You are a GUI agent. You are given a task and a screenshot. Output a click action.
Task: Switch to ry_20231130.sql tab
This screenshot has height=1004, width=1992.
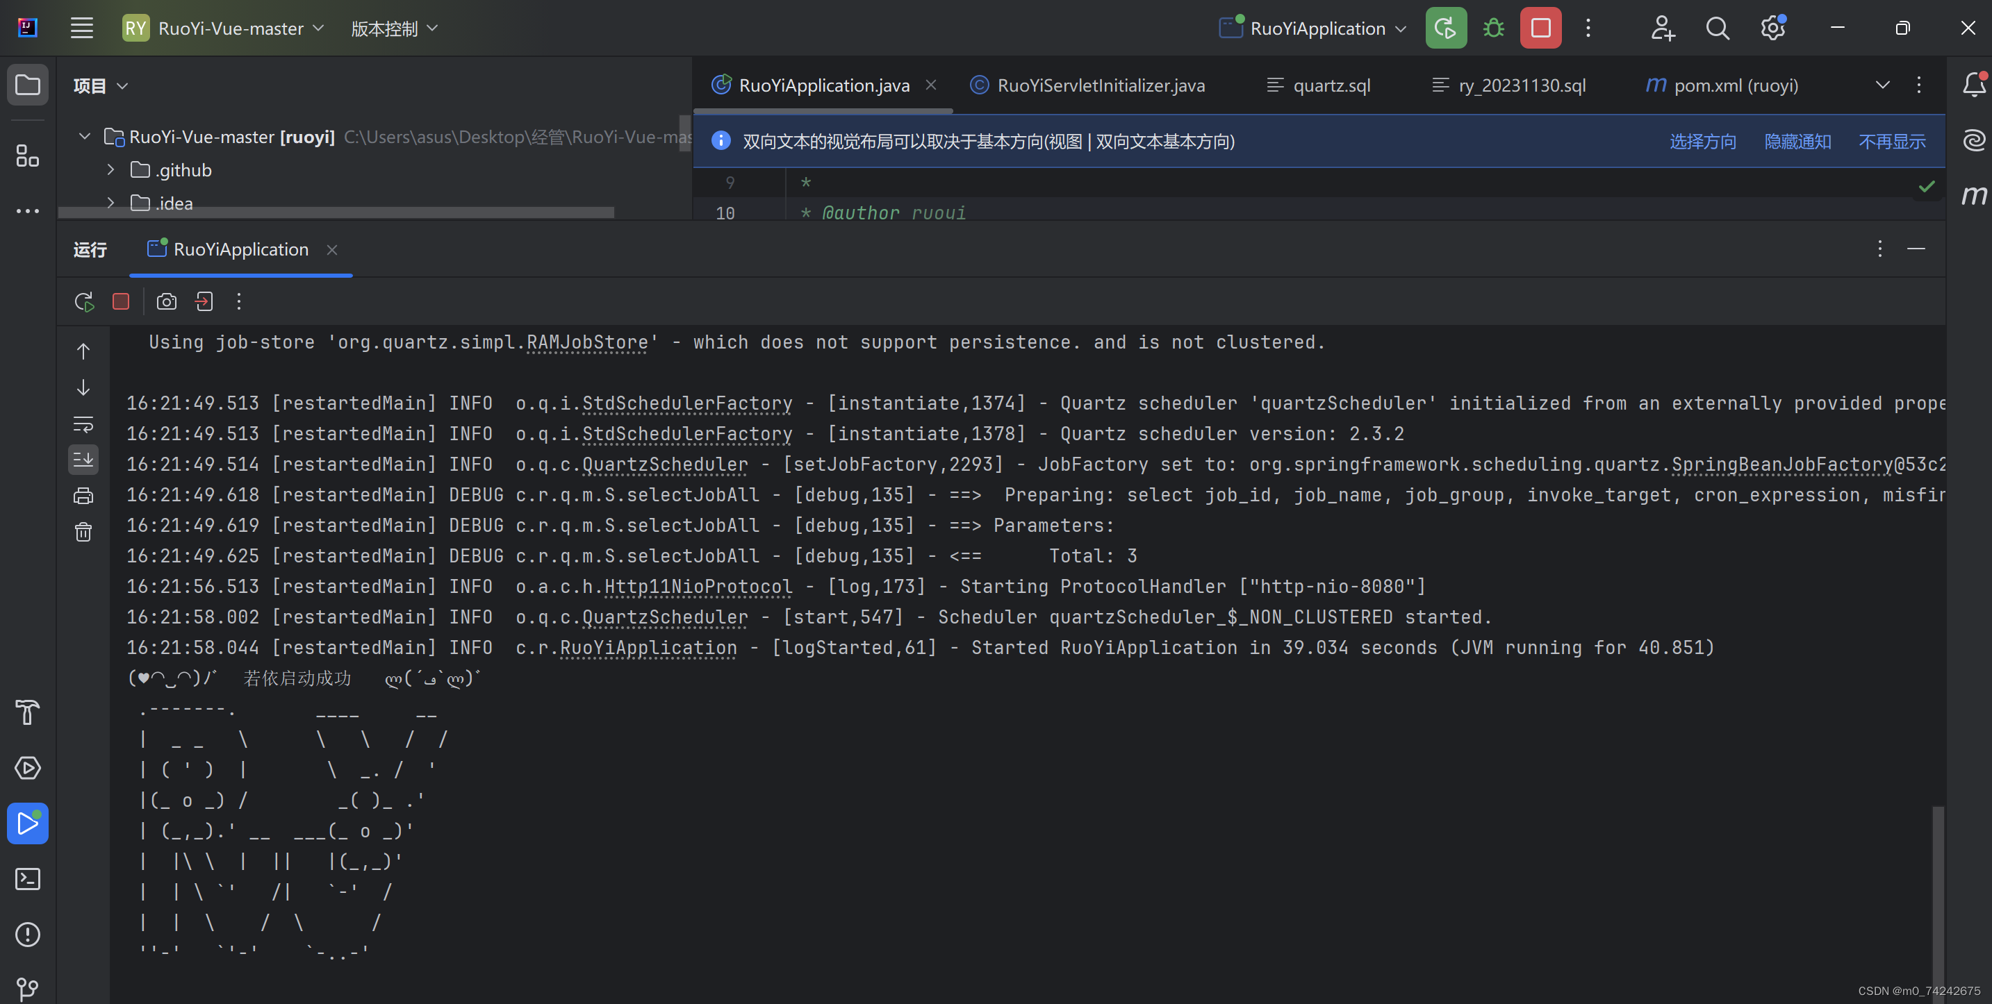[x=1508, y=85]
